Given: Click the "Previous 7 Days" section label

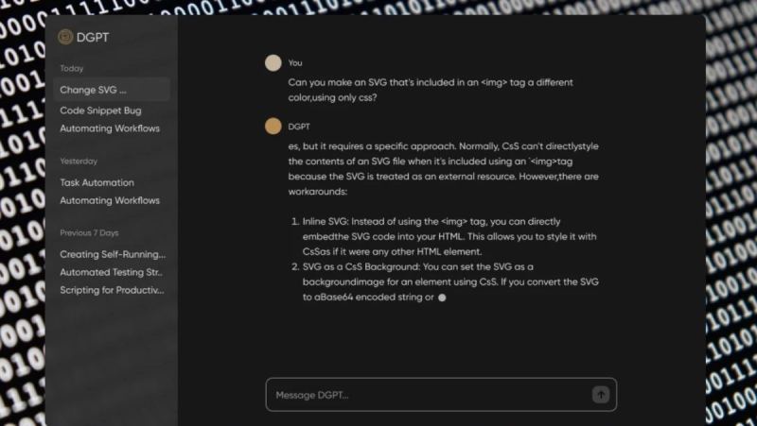Looking at the screenshot, I should [89, 232].
